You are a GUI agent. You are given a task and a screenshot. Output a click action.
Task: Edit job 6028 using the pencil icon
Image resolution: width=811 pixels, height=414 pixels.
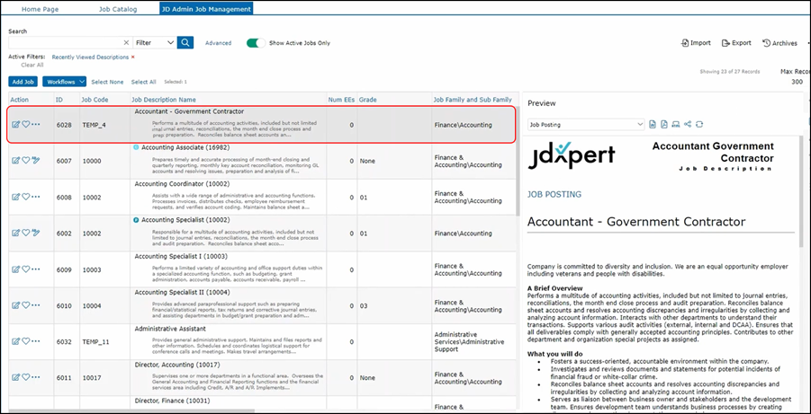[x=15, y=125]
